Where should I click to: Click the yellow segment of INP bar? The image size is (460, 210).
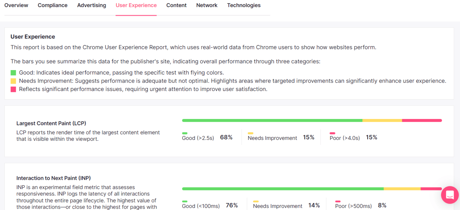pos(402,189)
